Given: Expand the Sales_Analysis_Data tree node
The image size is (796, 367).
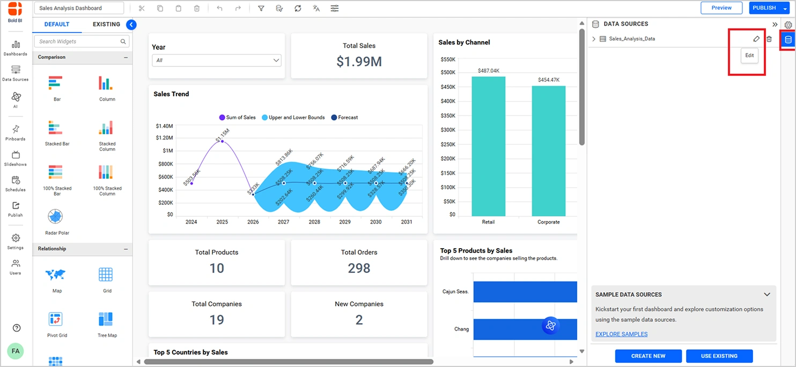Looking at the screenshot, I should 594,39.
